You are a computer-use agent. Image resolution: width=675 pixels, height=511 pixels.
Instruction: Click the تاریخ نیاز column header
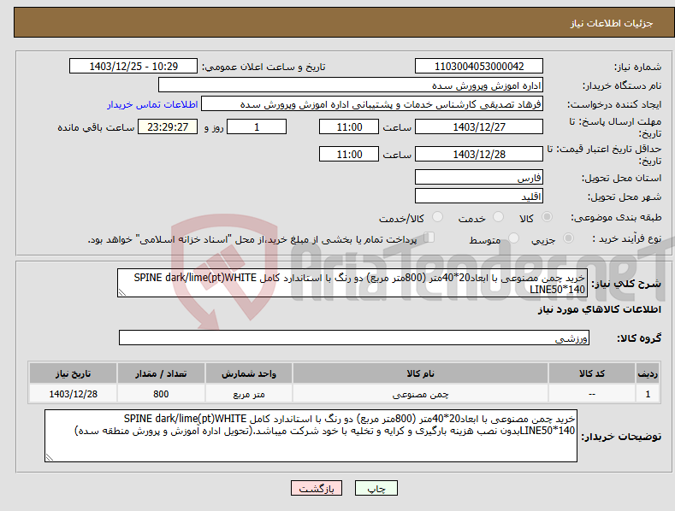[x=74, y=373]
